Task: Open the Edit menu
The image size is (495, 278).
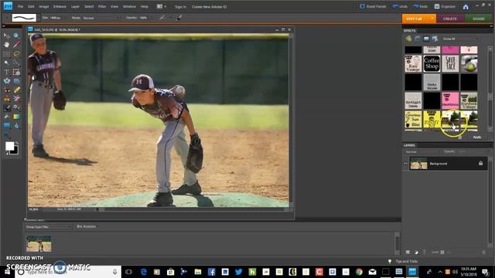Action: click(x=31, y=7)
